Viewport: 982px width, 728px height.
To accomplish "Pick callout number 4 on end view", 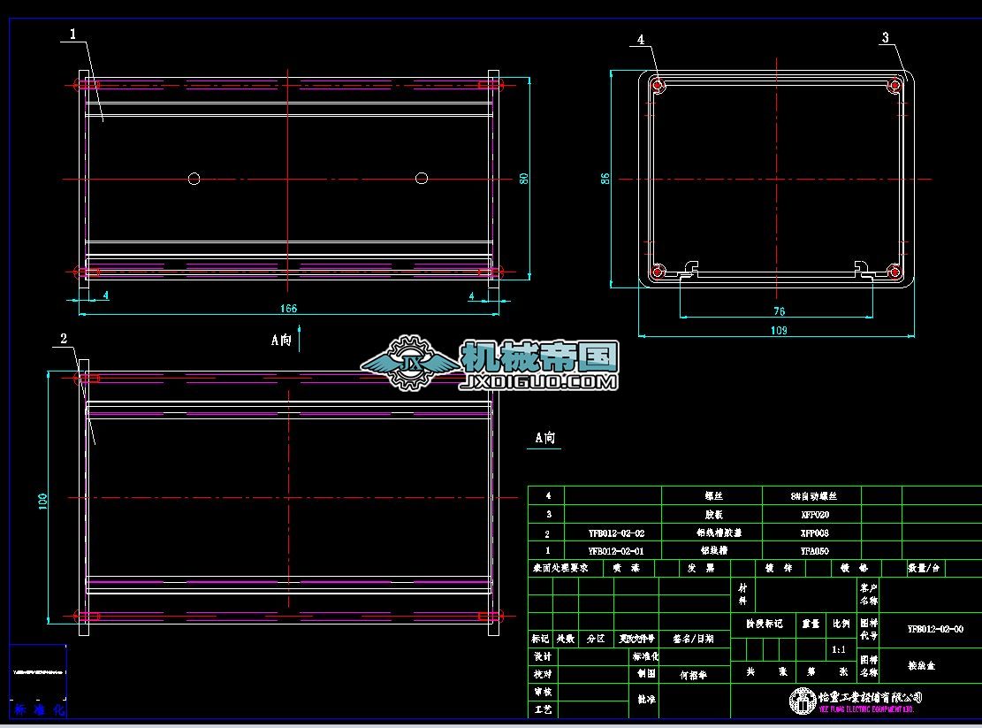I will click(x=641, y=40).
